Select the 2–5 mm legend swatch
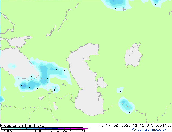The height and width of the screenshot is (132, 172). (x=23, y=128)
